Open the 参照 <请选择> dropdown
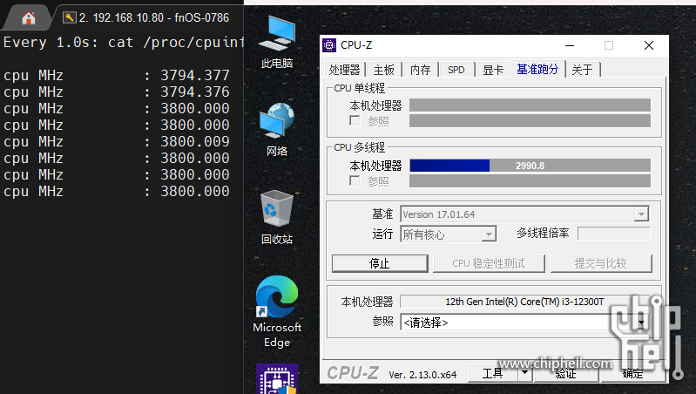This screenshot has height=394, width=696. tap(524, 322)
